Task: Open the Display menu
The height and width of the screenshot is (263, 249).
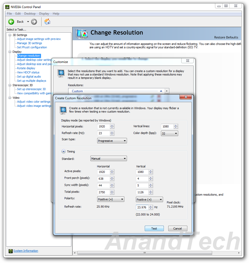Action: (44, 14)
